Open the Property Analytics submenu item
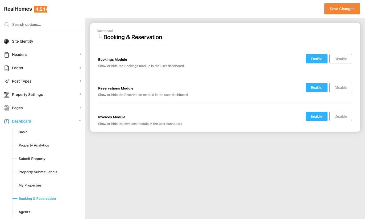 coord(34,145)
